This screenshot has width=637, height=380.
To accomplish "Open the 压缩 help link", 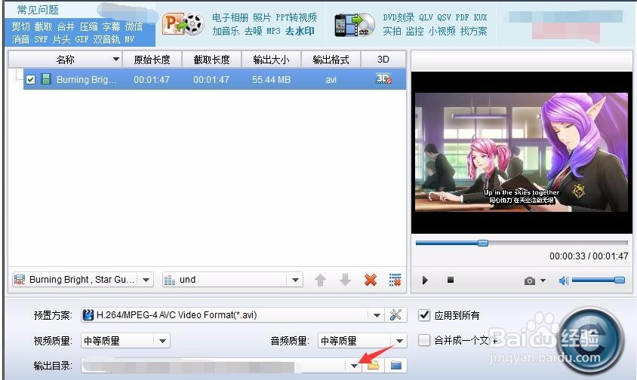I will 88,27.
